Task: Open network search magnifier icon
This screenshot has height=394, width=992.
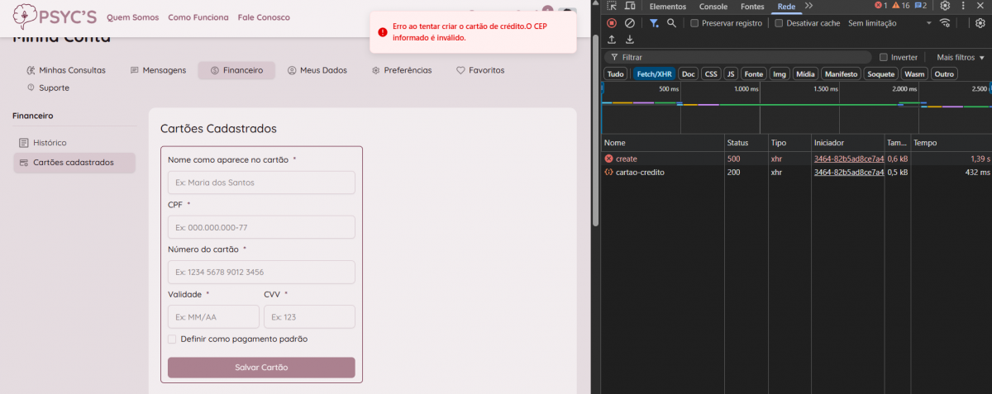Action: [672, 23]
